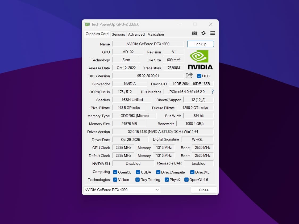Click the Driver Date value Oct 29, 2025

pos(130,140)
